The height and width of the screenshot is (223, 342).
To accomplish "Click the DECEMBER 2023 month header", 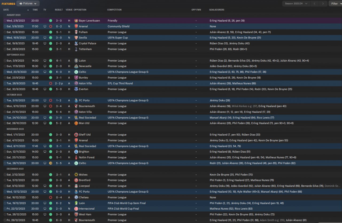I will [x=15, y=169].
